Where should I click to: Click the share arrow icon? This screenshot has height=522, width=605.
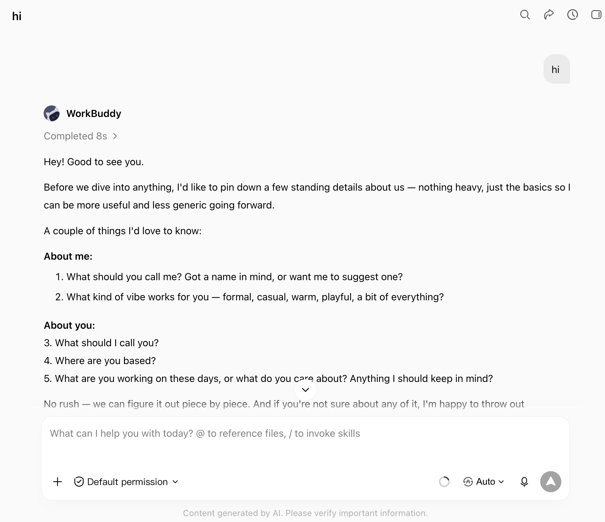pos(549,15)
